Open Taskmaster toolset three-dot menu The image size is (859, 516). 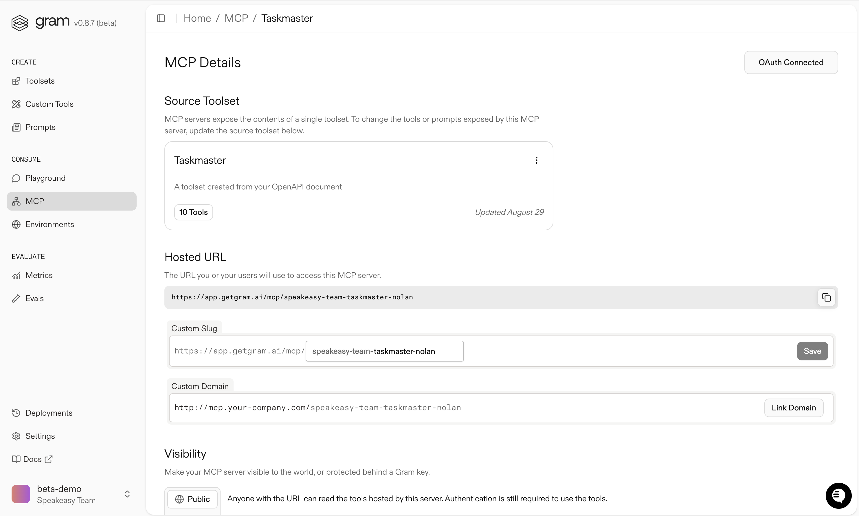(x=537, y=160)
